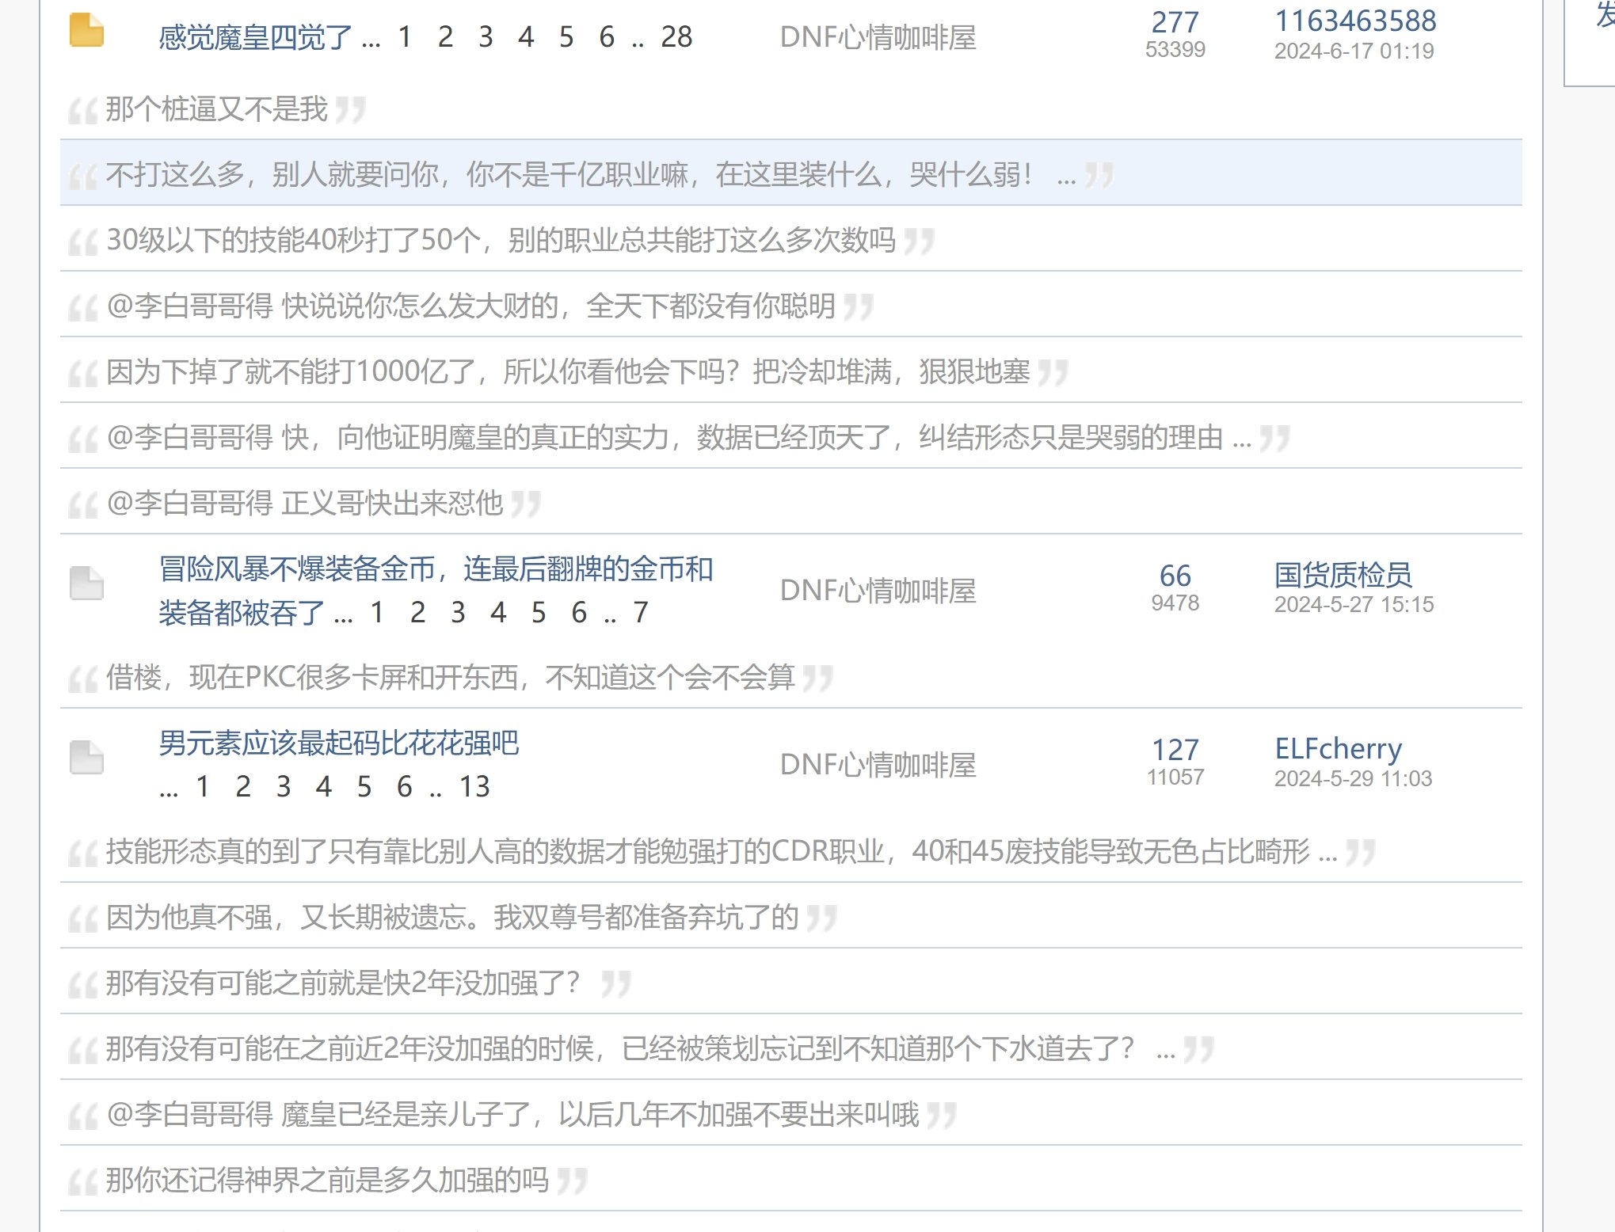The height and width of the screenshot is (1232, 1615).
Task: Open reply 已经被策划忘记到不知道那个下水道
Action: point(640,1048)
